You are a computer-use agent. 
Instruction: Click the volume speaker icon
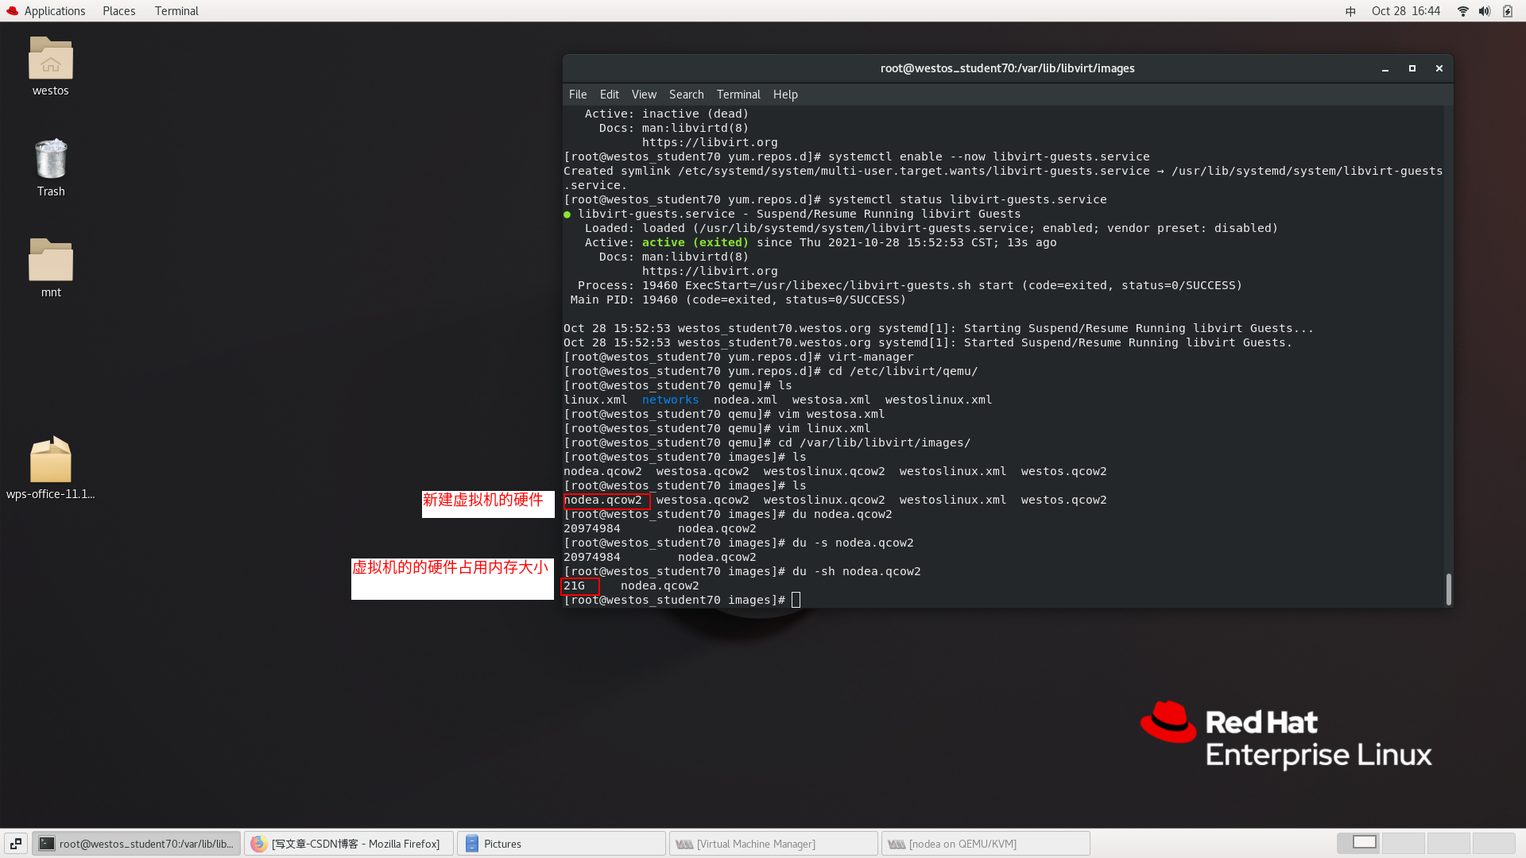point(1484,11)
